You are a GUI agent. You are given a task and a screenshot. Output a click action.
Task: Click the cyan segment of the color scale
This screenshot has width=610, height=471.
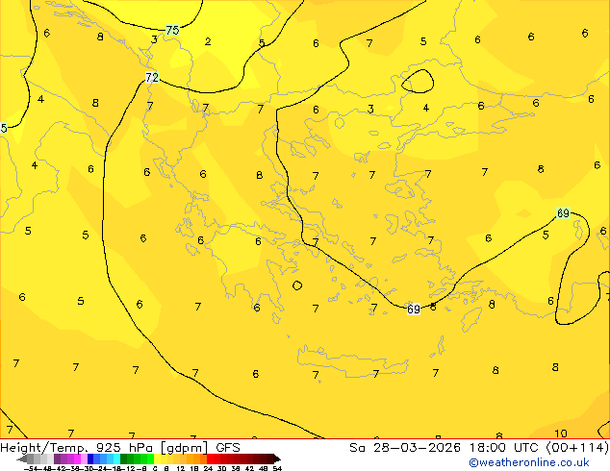coord(116,459)
